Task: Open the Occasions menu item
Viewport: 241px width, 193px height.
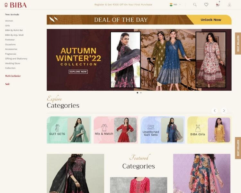Action: [x=10, y=44]
